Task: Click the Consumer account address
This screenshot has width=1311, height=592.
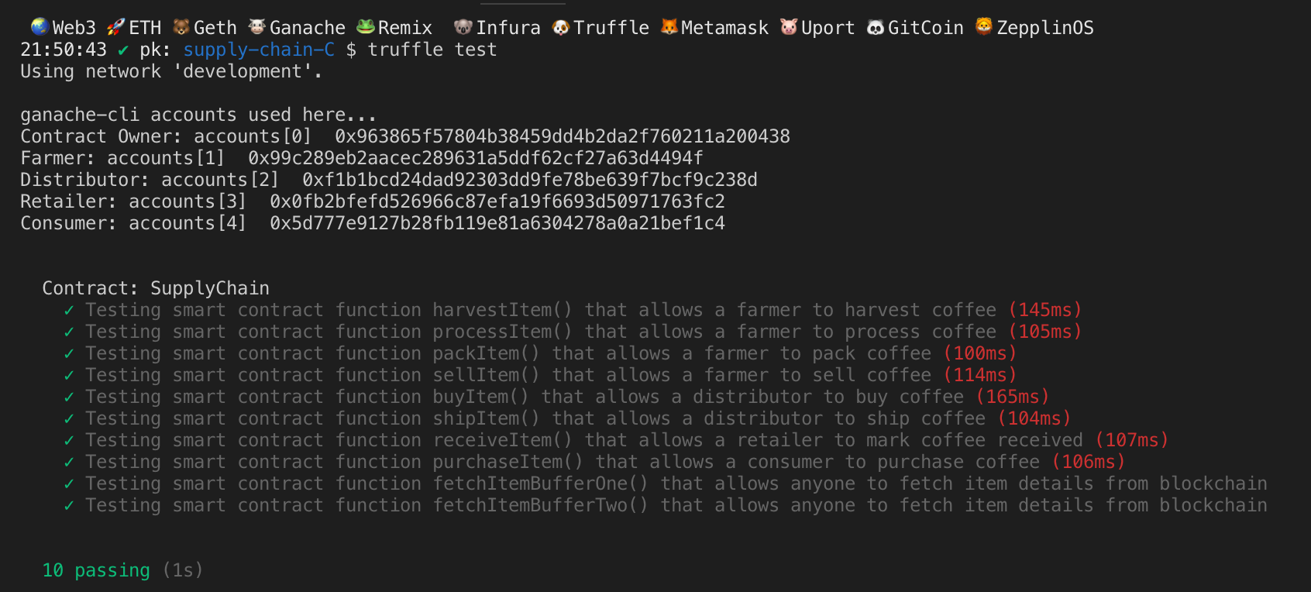Action: (497, 223)
